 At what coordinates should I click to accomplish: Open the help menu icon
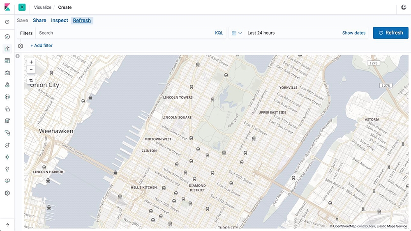coord(404,7)
